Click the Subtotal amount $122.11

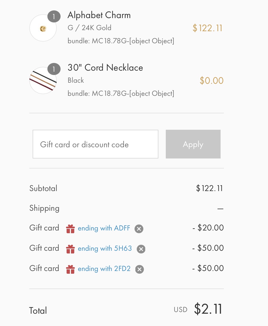click(209, 188)
